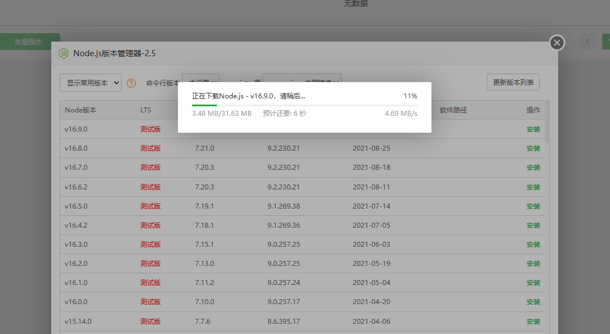The image size is (610, 334).
Task: Click V8 version 8.6.395.17 cell
Action: (x=284, y=321)
